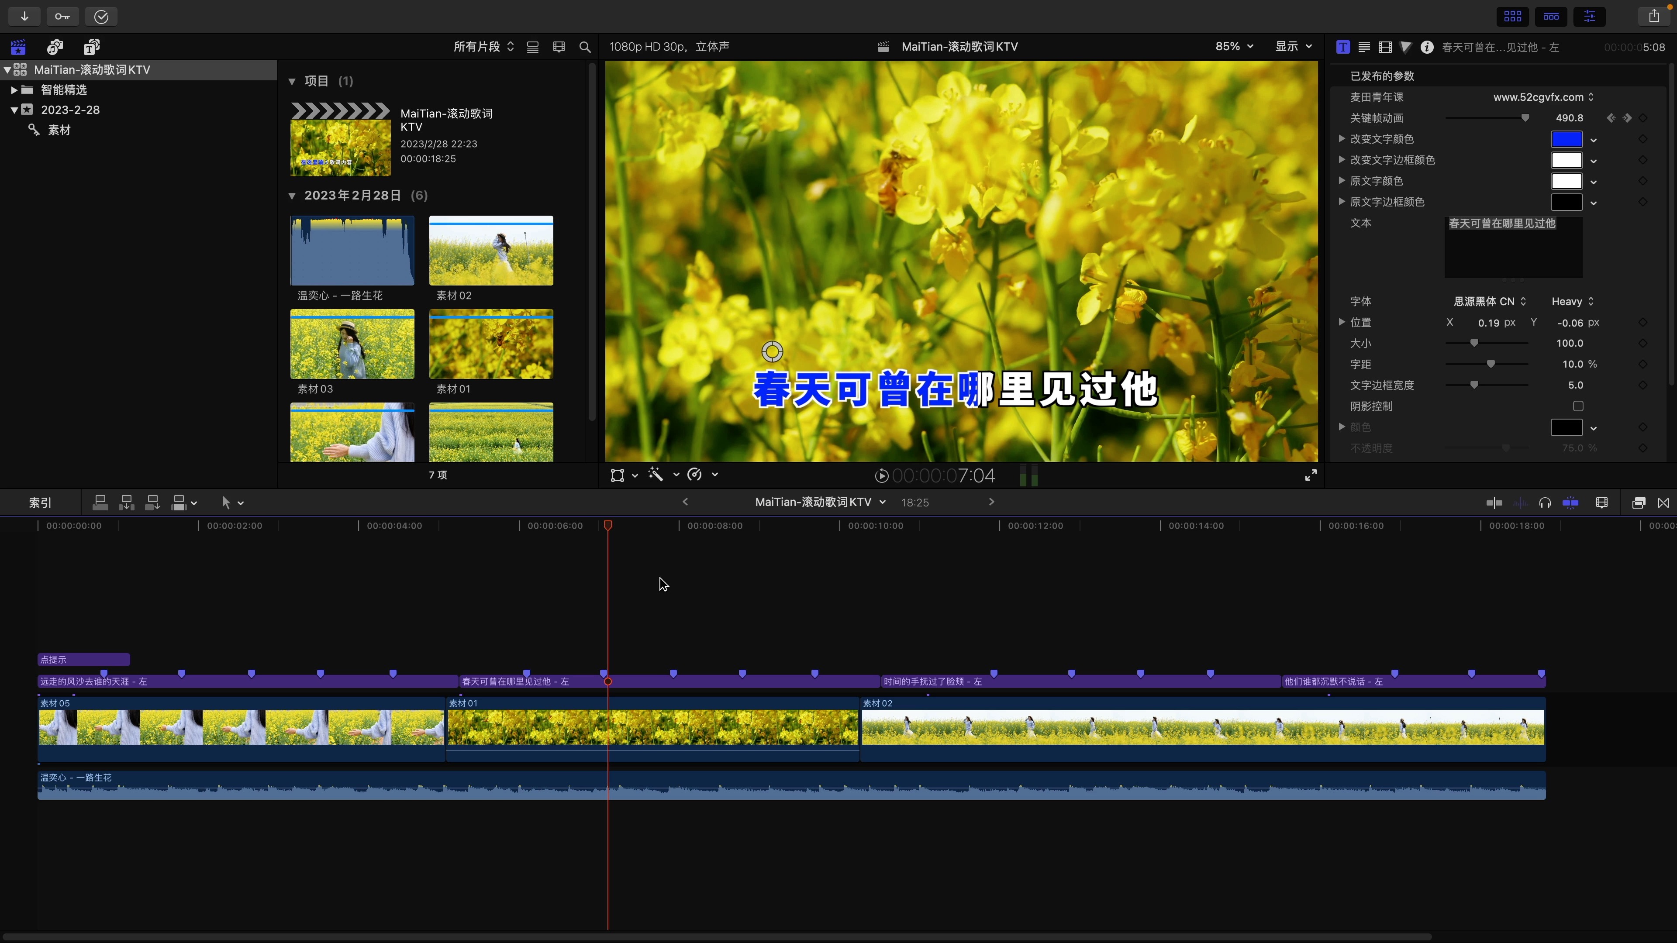
Task: Toggle the browser panel display button
Action: [x=1512, y=16]
